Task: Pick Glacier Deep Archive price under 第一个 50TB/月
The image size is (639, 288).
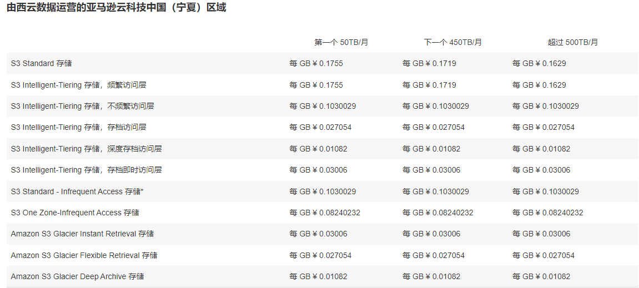Action: pyautogui.click(x=318, y=276)
